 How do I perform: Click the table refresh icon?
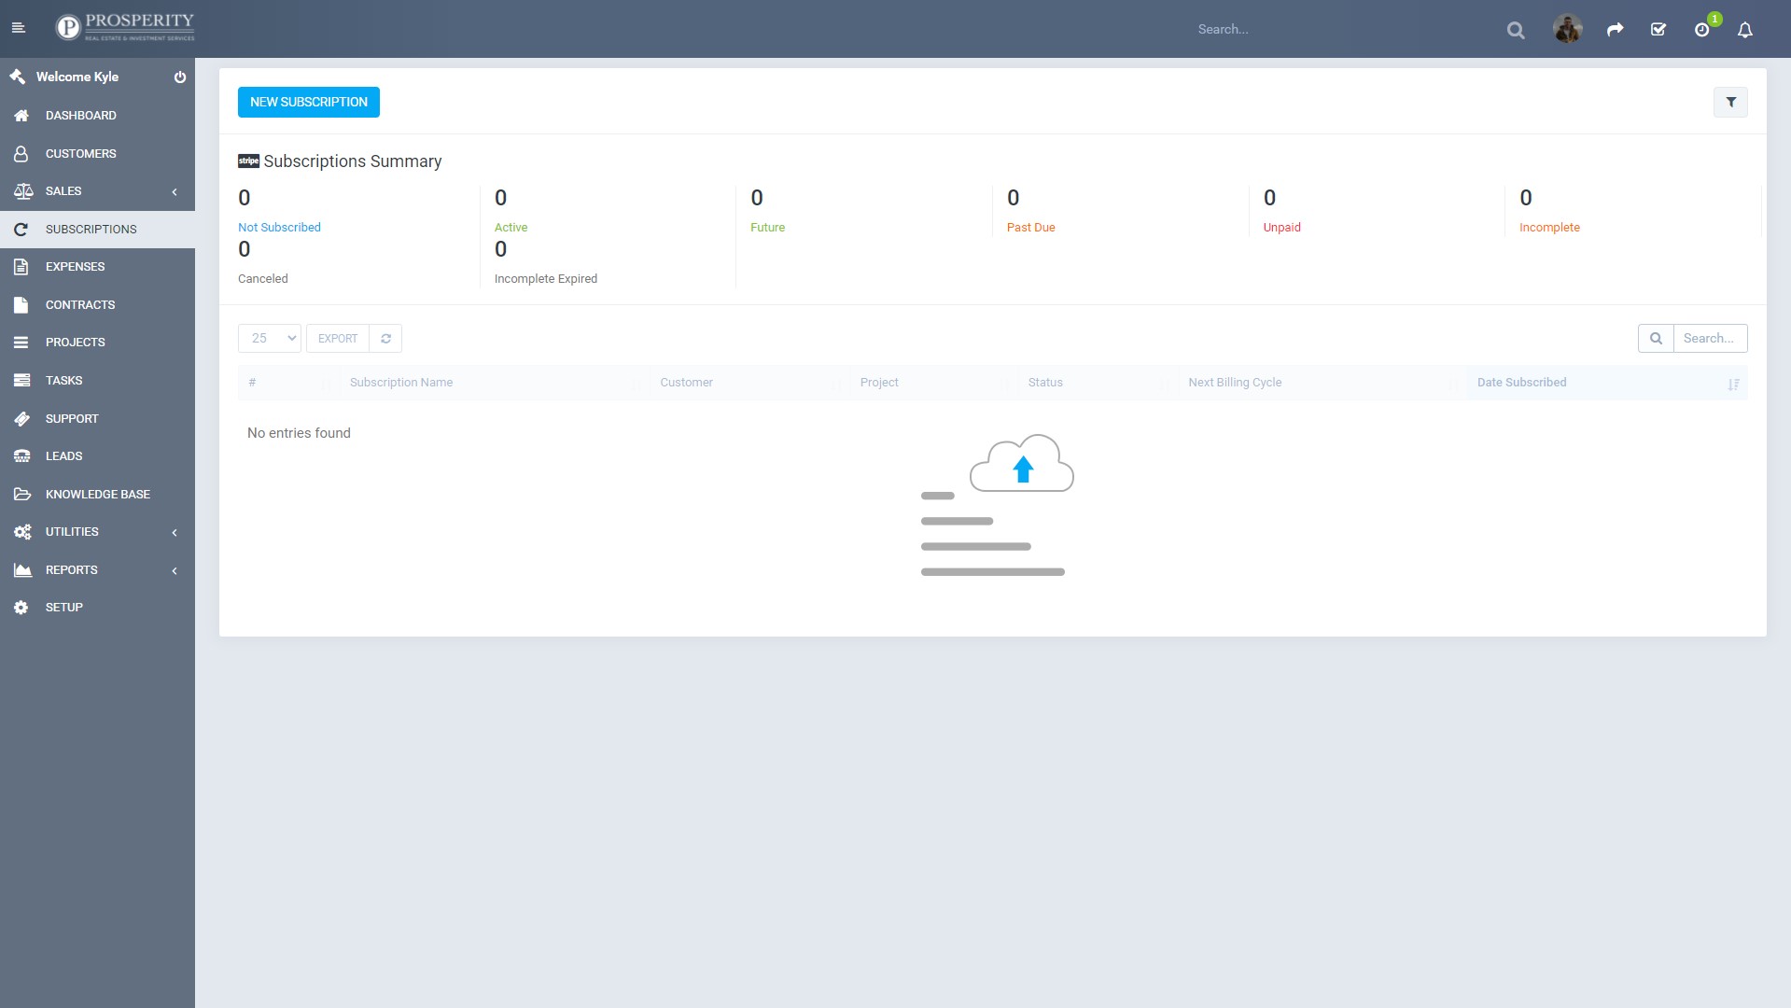click(x=385, y=339)
